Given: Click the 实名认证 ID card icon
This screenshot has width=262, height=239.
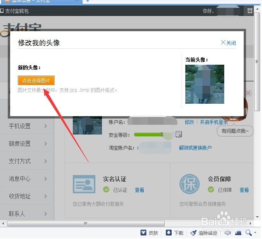Looking at the screenshot, I should (x=84, y=184).
